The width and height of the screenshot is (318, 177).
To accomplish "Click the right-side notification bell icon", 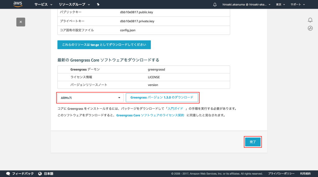I will click(310, 20).
